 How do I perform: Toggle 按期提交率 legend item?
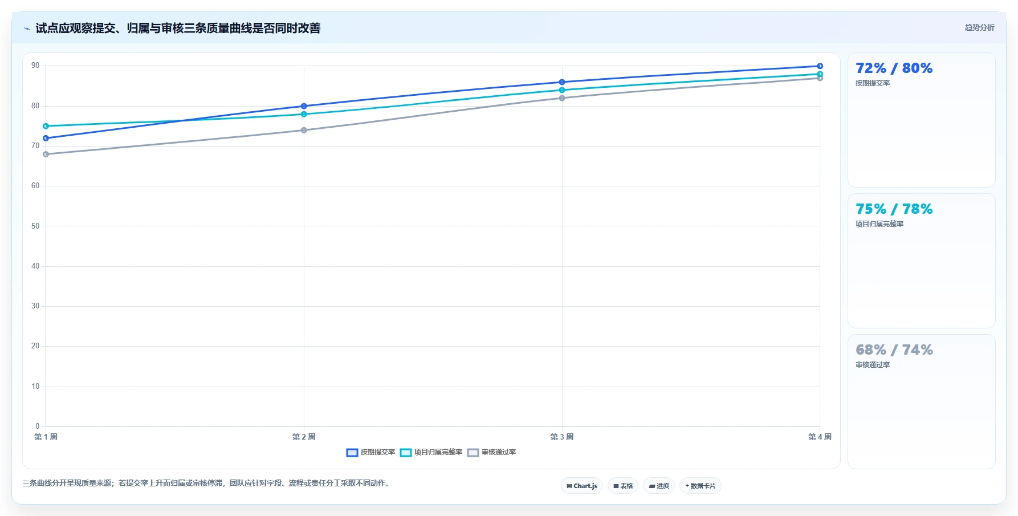coord(370,452)
